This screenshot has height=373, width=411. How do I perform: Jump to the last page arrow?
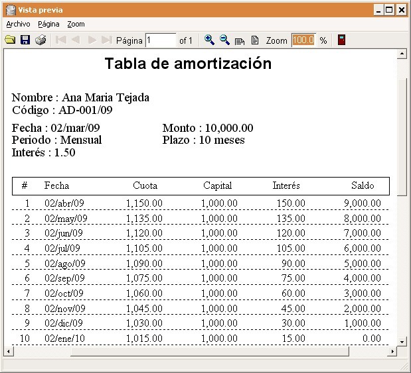coord(107,40)
